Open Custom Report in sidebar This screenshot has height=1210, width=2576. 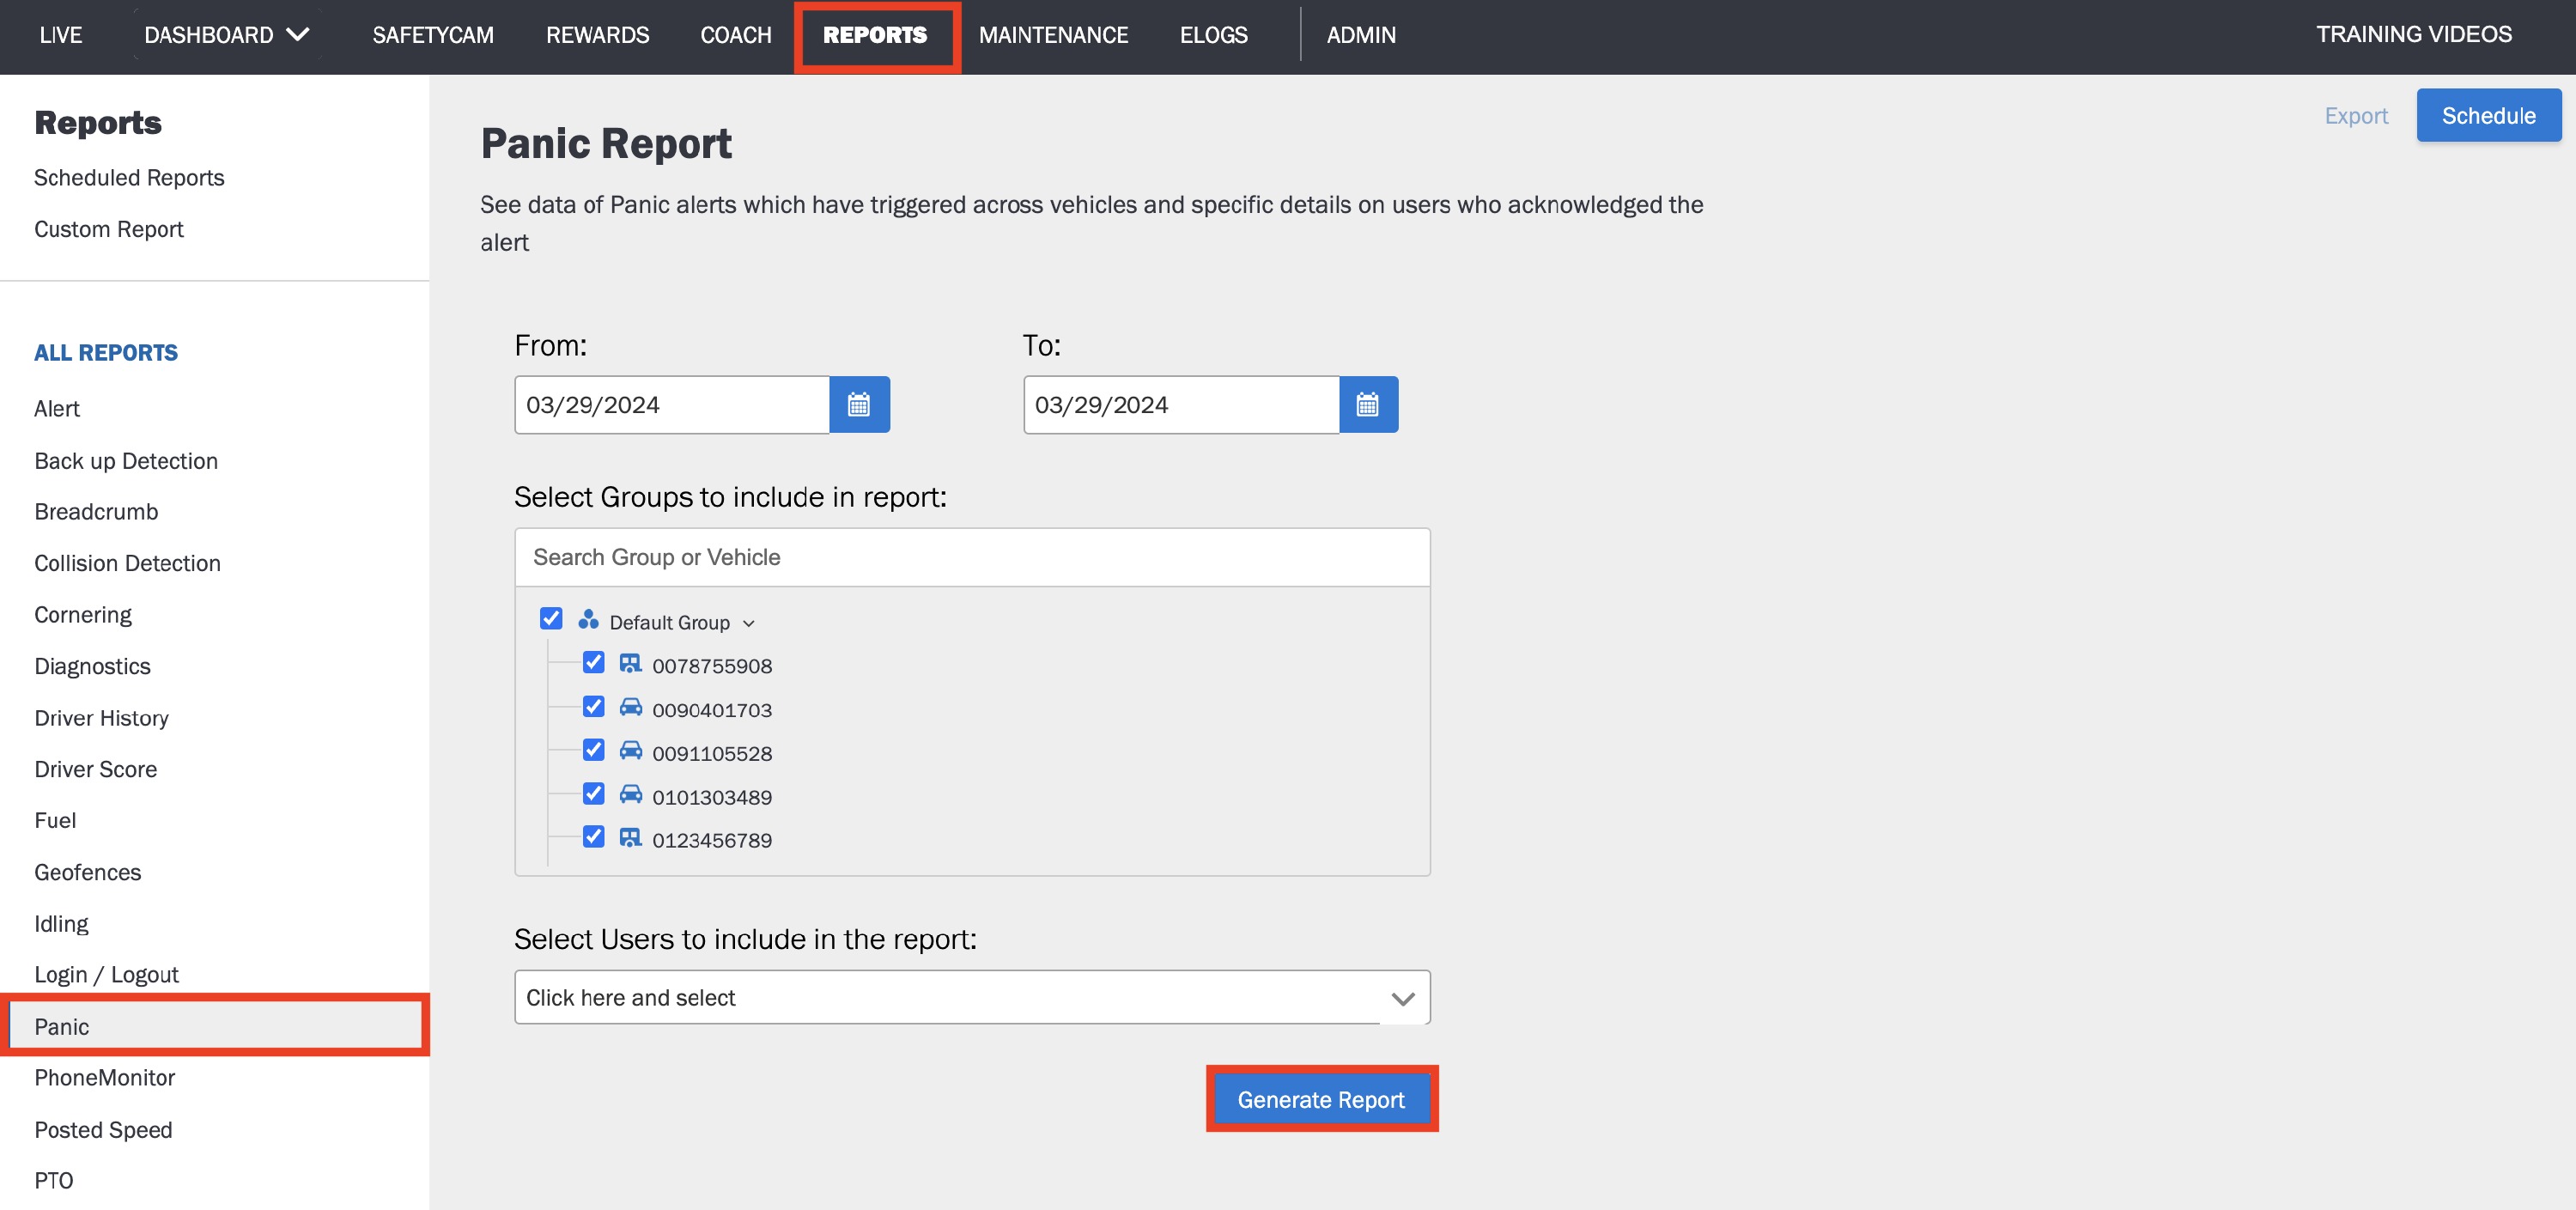pos(109,229)
